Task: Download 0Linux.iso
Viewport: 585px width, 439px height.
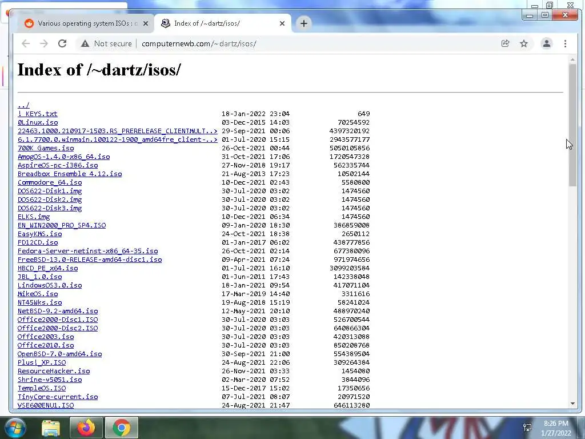Action: coord(38,122)
